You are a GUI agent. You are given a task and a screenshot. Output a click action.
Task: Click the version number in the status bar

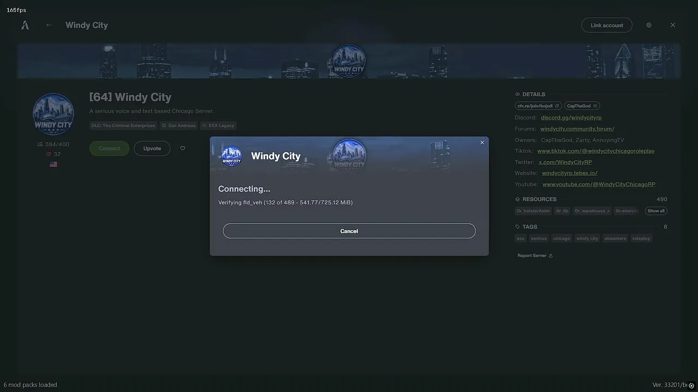coord(670,385)
